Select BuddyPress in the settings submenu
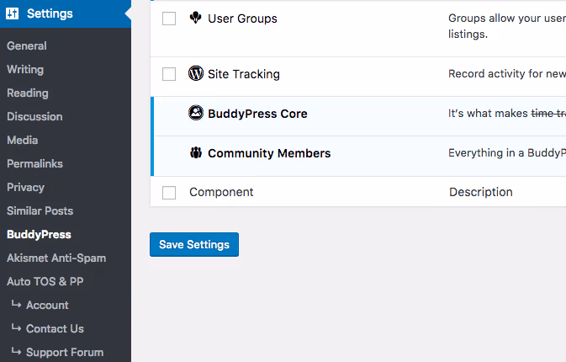The height and width of the screenshot is (362, 566). 39,235
